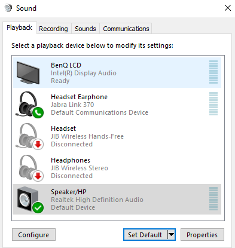
Task: Click "JIB Wireless Hands-Free" text
Action: tap(87, 136)
